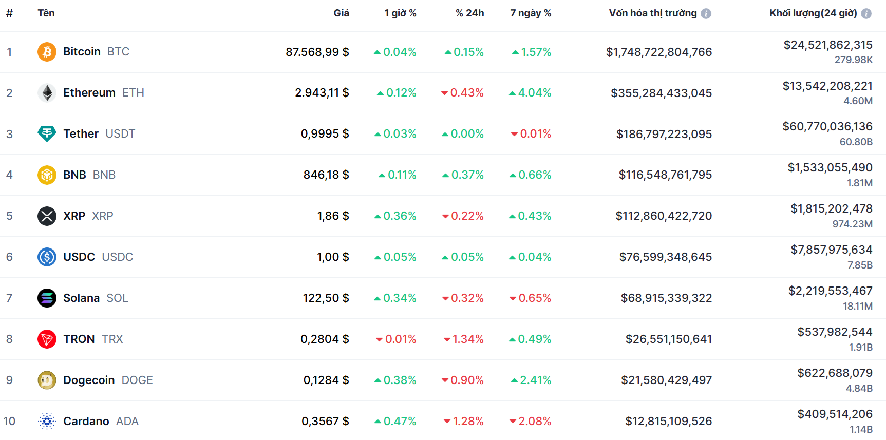Click the Solana logo icon
Image resolution: width=886 pixels, height=440 pixels.
[47, 298]
